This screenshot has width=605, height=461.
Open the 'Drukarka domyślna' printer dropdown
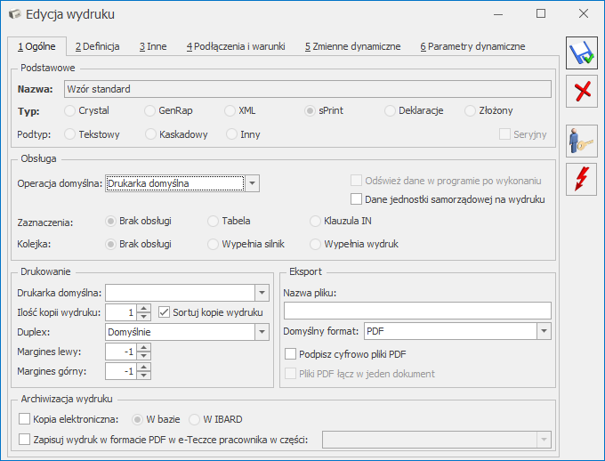click(262, 293)
